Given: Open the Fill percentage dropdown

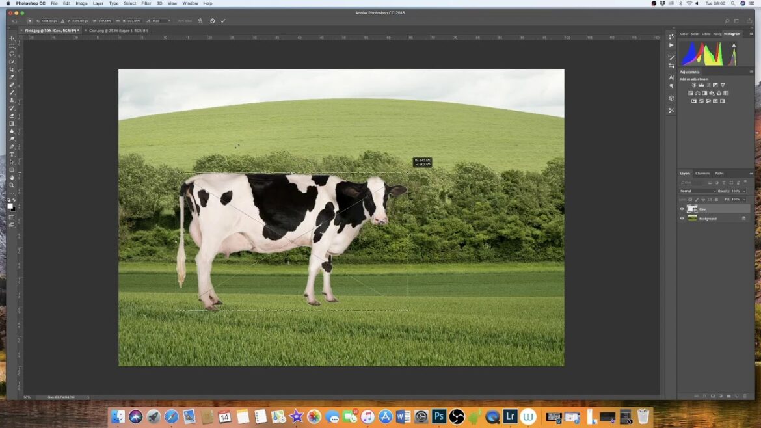Looking at the screenshot, I should coord(744,199).
